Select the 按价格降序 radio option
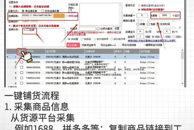 point(95,39)
